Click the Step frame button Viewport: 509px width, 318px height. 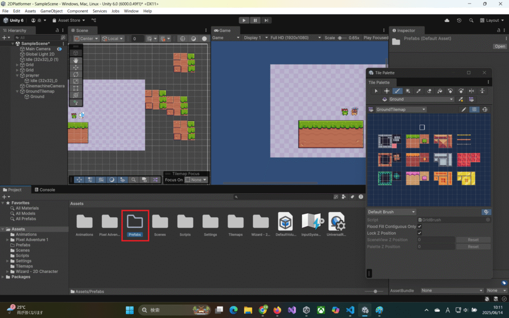point(266,20)
